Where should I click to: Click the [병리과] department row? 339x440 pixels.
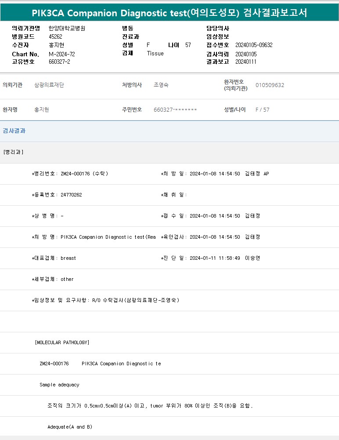pyautogui.click(x=14, y=152)
